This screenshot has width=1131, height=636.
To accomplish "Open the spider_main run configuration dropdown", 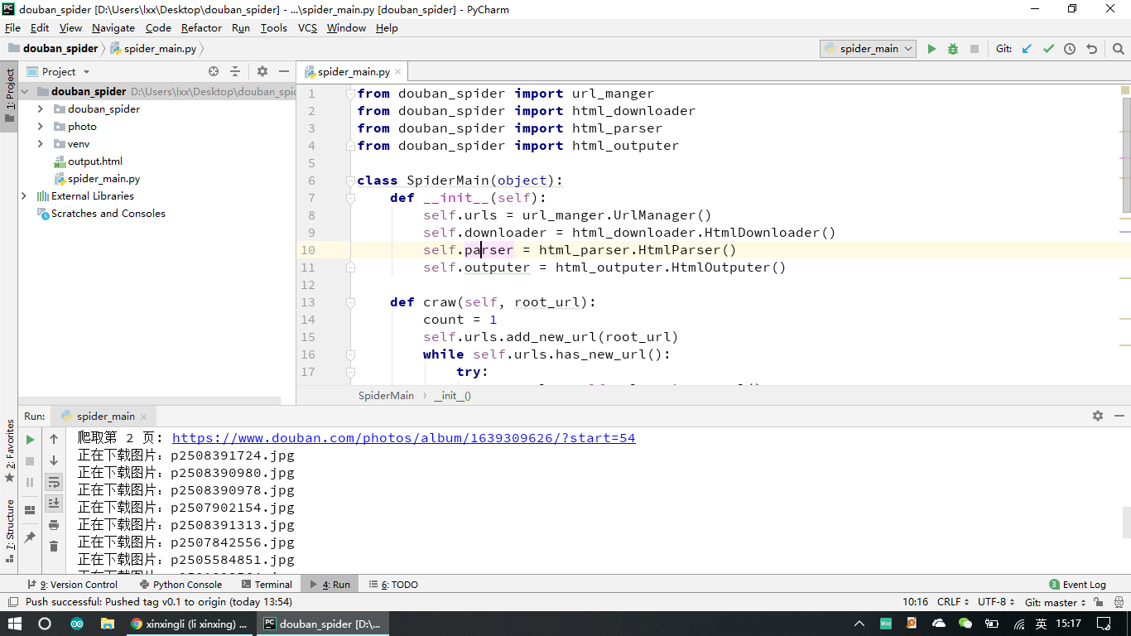I will point(869,49).
